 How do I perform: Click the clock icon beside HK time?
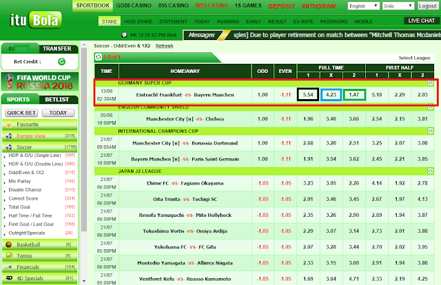[x=124, y=35]
